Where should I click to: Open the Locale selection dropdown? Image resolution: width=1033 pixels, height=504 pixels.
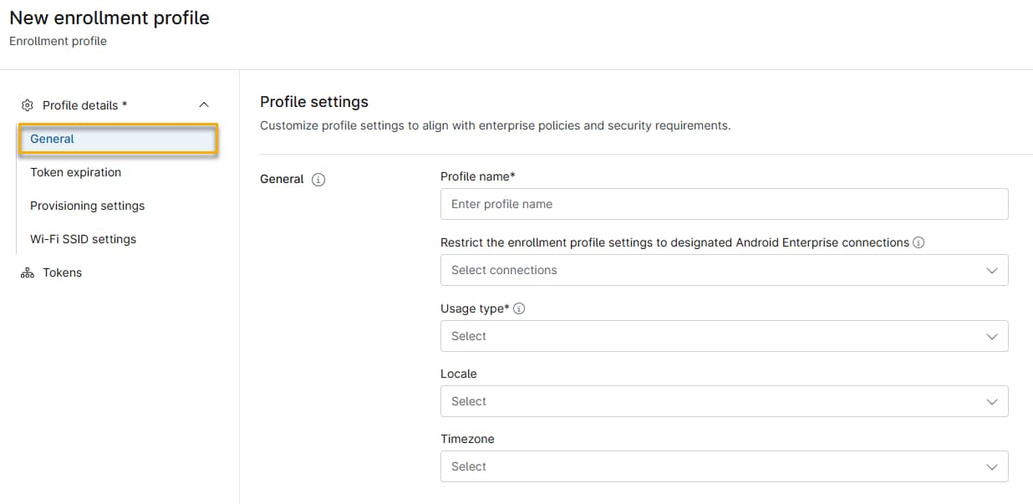[x=724, y=401]
